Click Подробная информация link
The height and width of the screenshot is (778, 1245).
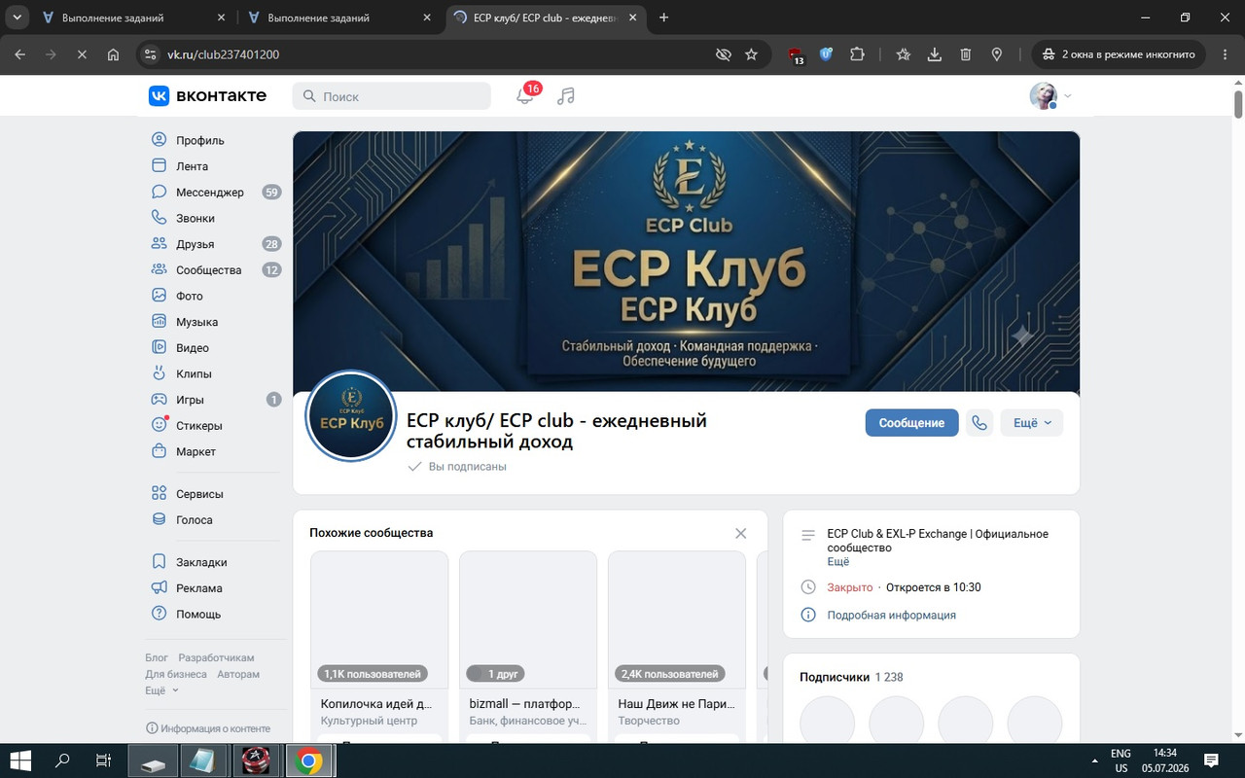[891, 615]
